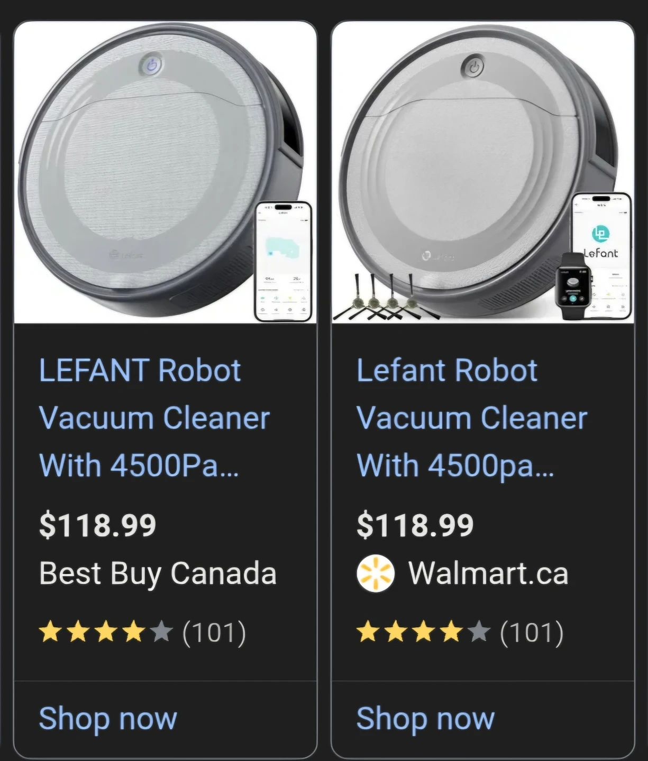Viewport: 648px width, 761px height.
Task: Click the Walmart.ca seller name
Action: [488, 573]
